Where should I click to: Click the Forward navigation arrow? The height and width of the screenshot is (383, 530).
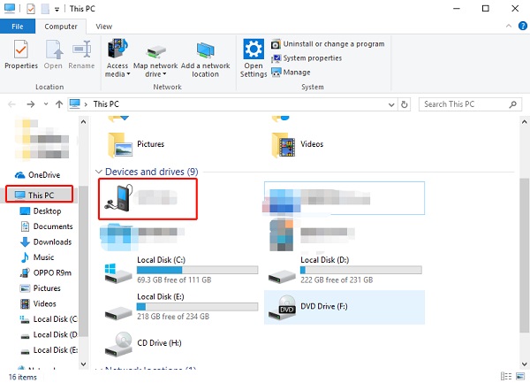coord(31,104)
